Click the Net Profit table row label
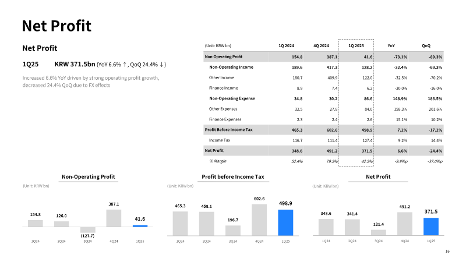The height and width of the screenshot is (262, 466). (214, 151)
